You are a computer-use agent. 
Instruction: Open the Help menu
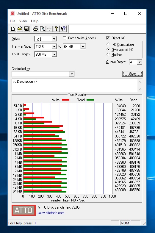(x=35, y=21)
